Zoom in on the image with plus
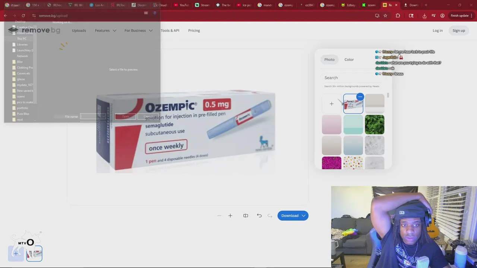Screen dimensions: 477x268 point(230,216)
